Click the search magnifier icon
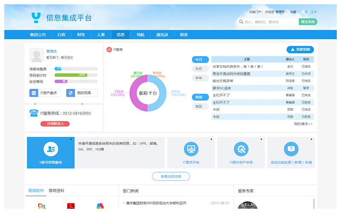The width and height of the screenshot is (341, 213). tap(241, 22)
